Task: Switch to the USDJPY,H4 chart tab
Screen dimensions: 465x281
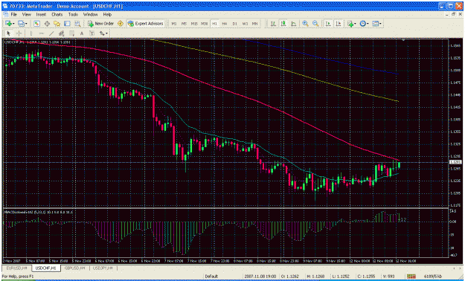Action: pos(103,268)
